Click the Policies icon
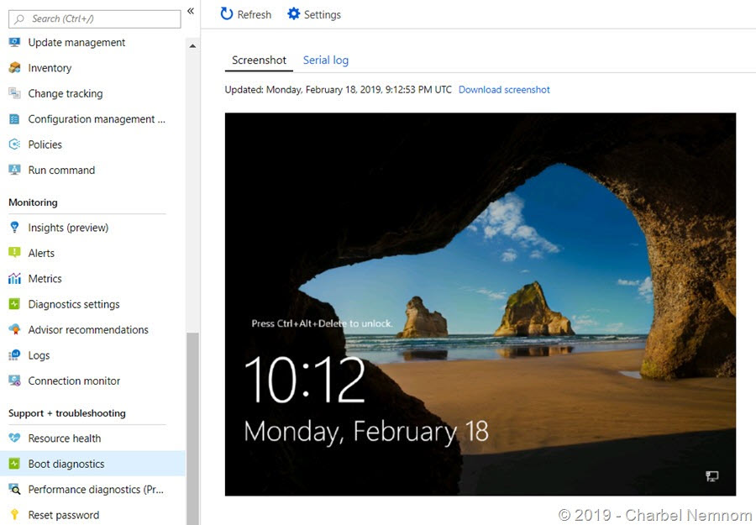 [x=14, y=144]
